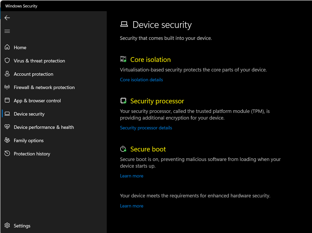
Task: Click the Protection history clock icon
Action: [7, 154]
